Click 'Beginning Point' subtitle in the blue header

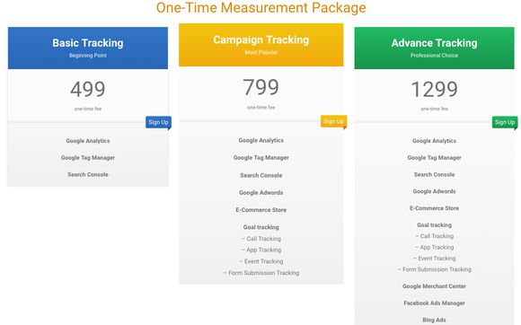point(88,56)
